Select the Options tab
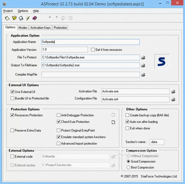Image resolution: width=185 pixels, height=184 pixels. point(10,27)
